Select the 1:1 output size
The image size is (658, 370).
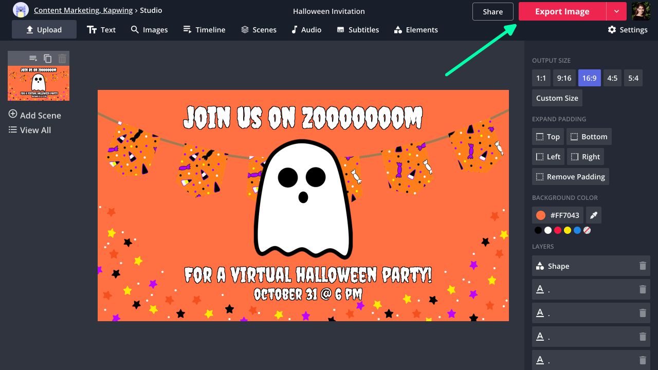541,78
